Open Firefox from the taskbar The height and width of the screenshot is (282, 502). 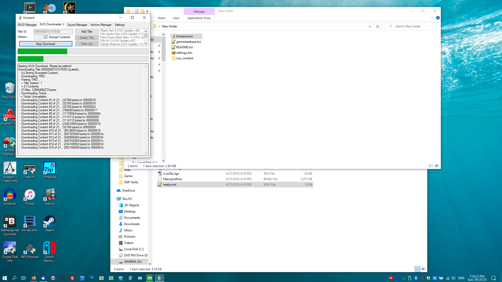34,278
